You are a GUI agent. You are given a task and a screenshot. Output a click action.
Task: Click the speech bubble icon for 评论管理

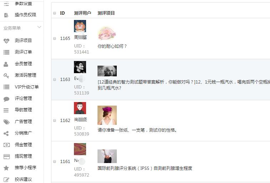(x=6, y=99)
